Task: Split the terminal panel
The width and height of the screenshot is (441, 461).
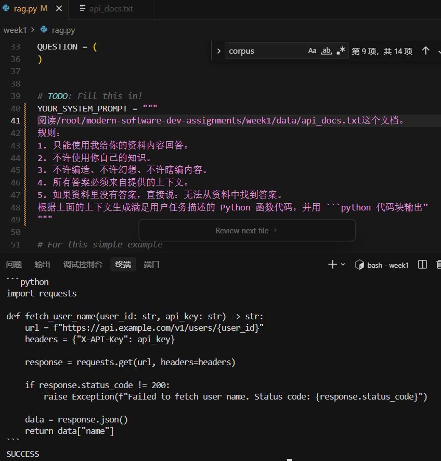Action: point(422,265)
